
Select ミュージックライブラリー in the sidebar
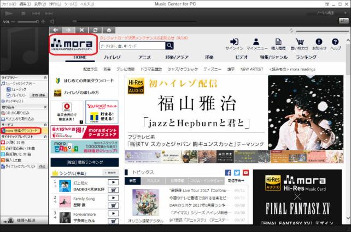pos(18,83)
